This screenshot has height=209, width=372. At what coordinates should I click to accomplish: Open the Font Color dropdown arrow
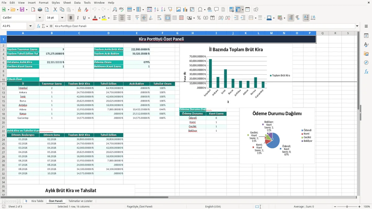(99, 18)
